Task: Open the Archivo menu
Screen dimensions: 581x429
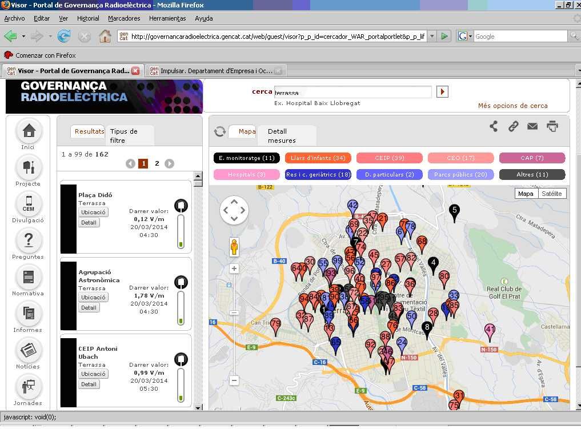Action: click(14, 18)
